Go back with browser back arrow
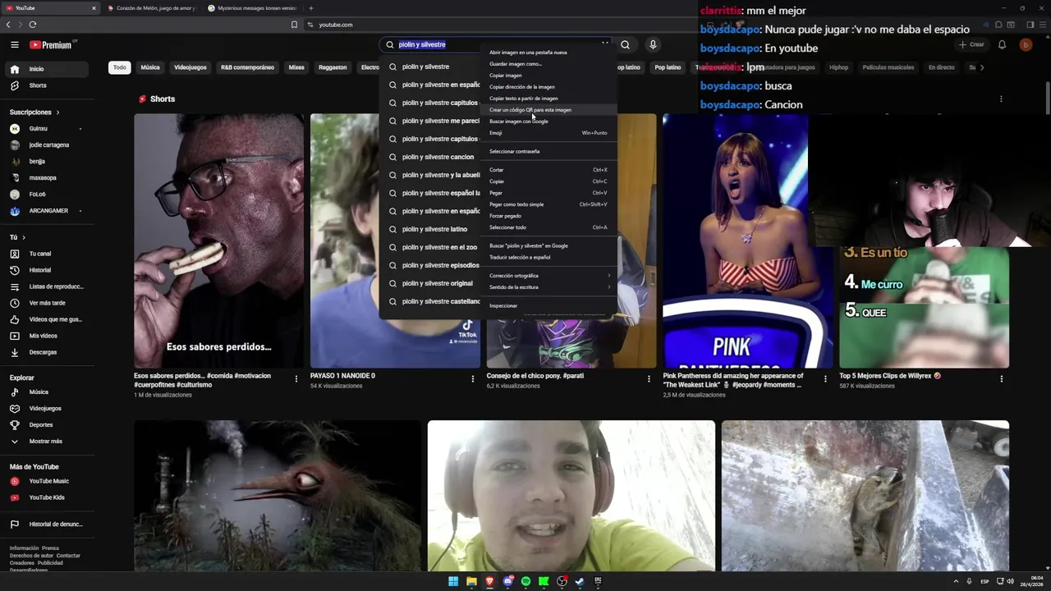This screenshot has height=591, width=1051. [x=8, y=25]
